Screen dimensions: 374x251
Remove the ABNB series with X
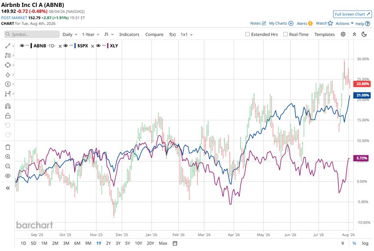[x=60, y=46]
